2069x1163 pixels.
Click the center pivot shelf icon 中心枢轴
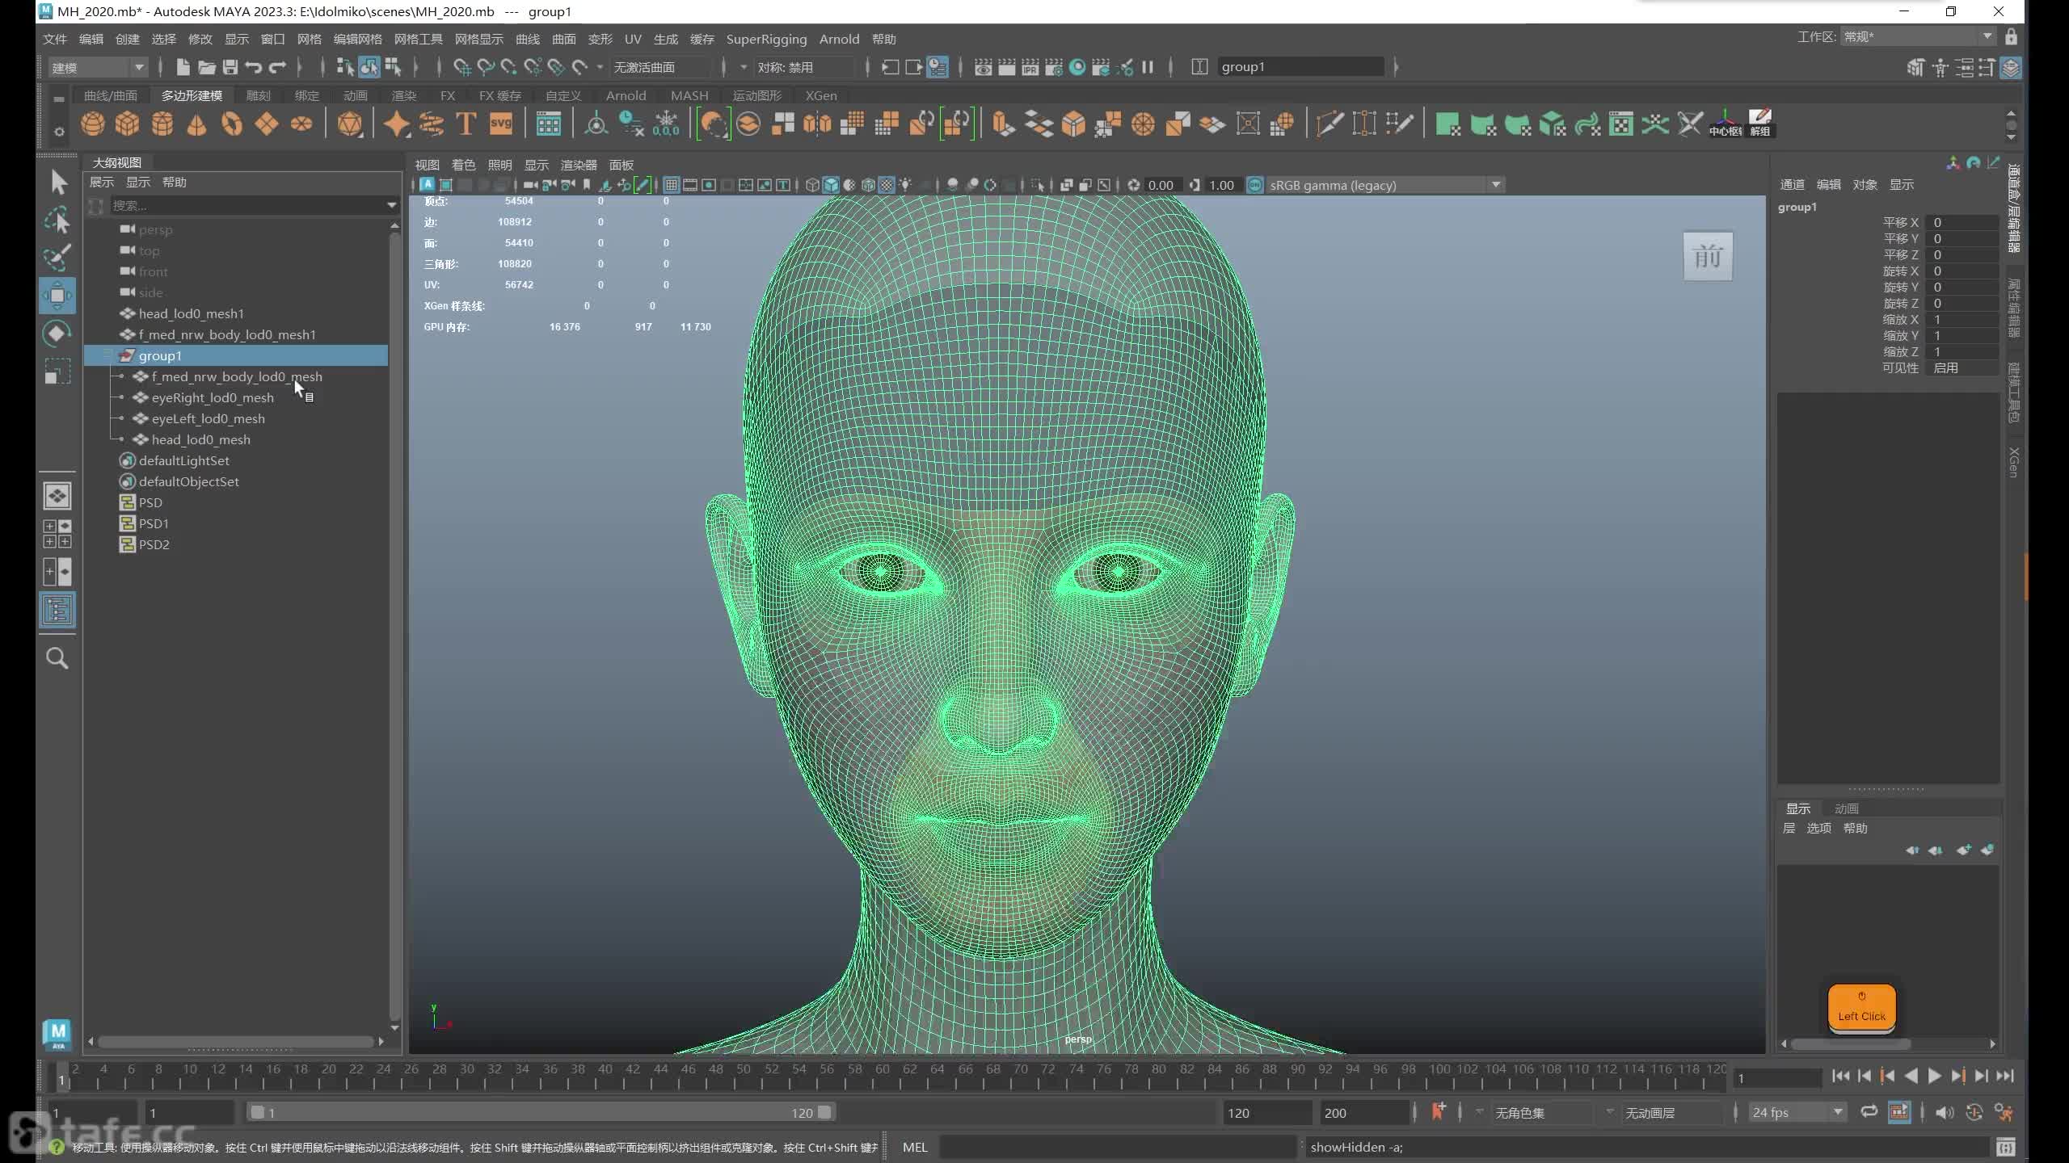[x=1725, y=124]
